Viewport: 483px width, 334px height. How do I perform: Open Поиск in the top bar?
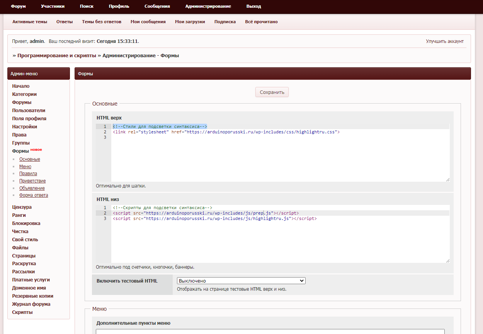[87, 6]
